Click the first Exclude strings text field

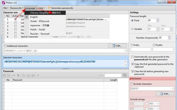pyautogui.click(x=139, y=104)
